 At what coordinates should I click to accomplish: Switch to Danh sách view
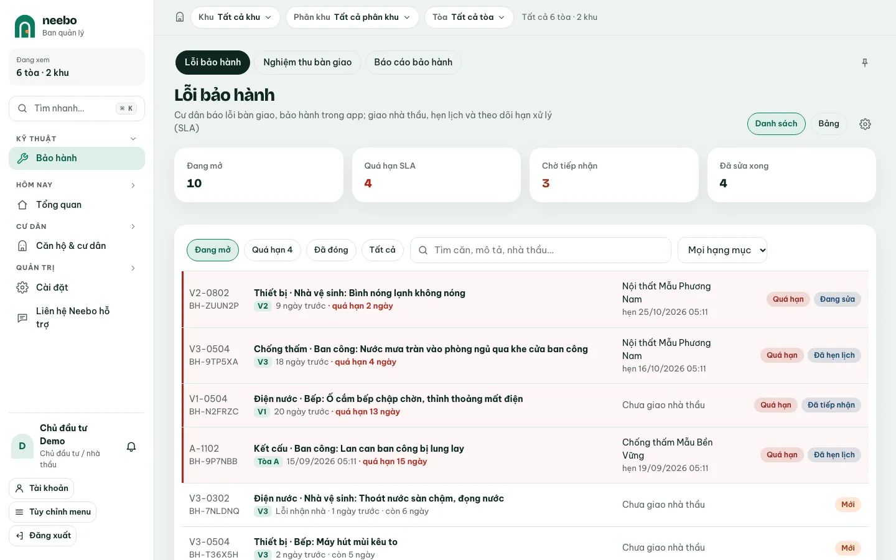pyautogui.click(x=777, y=124)
